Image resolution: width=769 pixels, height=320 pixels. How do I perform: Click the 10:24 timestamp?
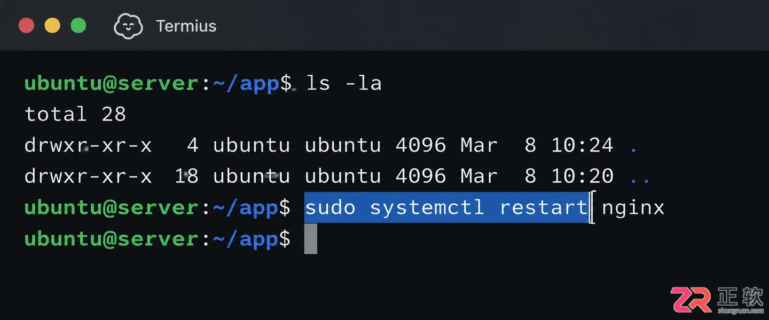tap(582, 145)
